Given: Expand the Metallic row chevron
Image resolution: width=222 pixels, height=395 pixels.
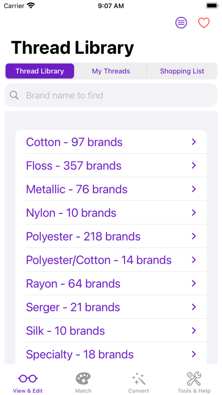Looking at the screenshot, I should pos(194,189).
